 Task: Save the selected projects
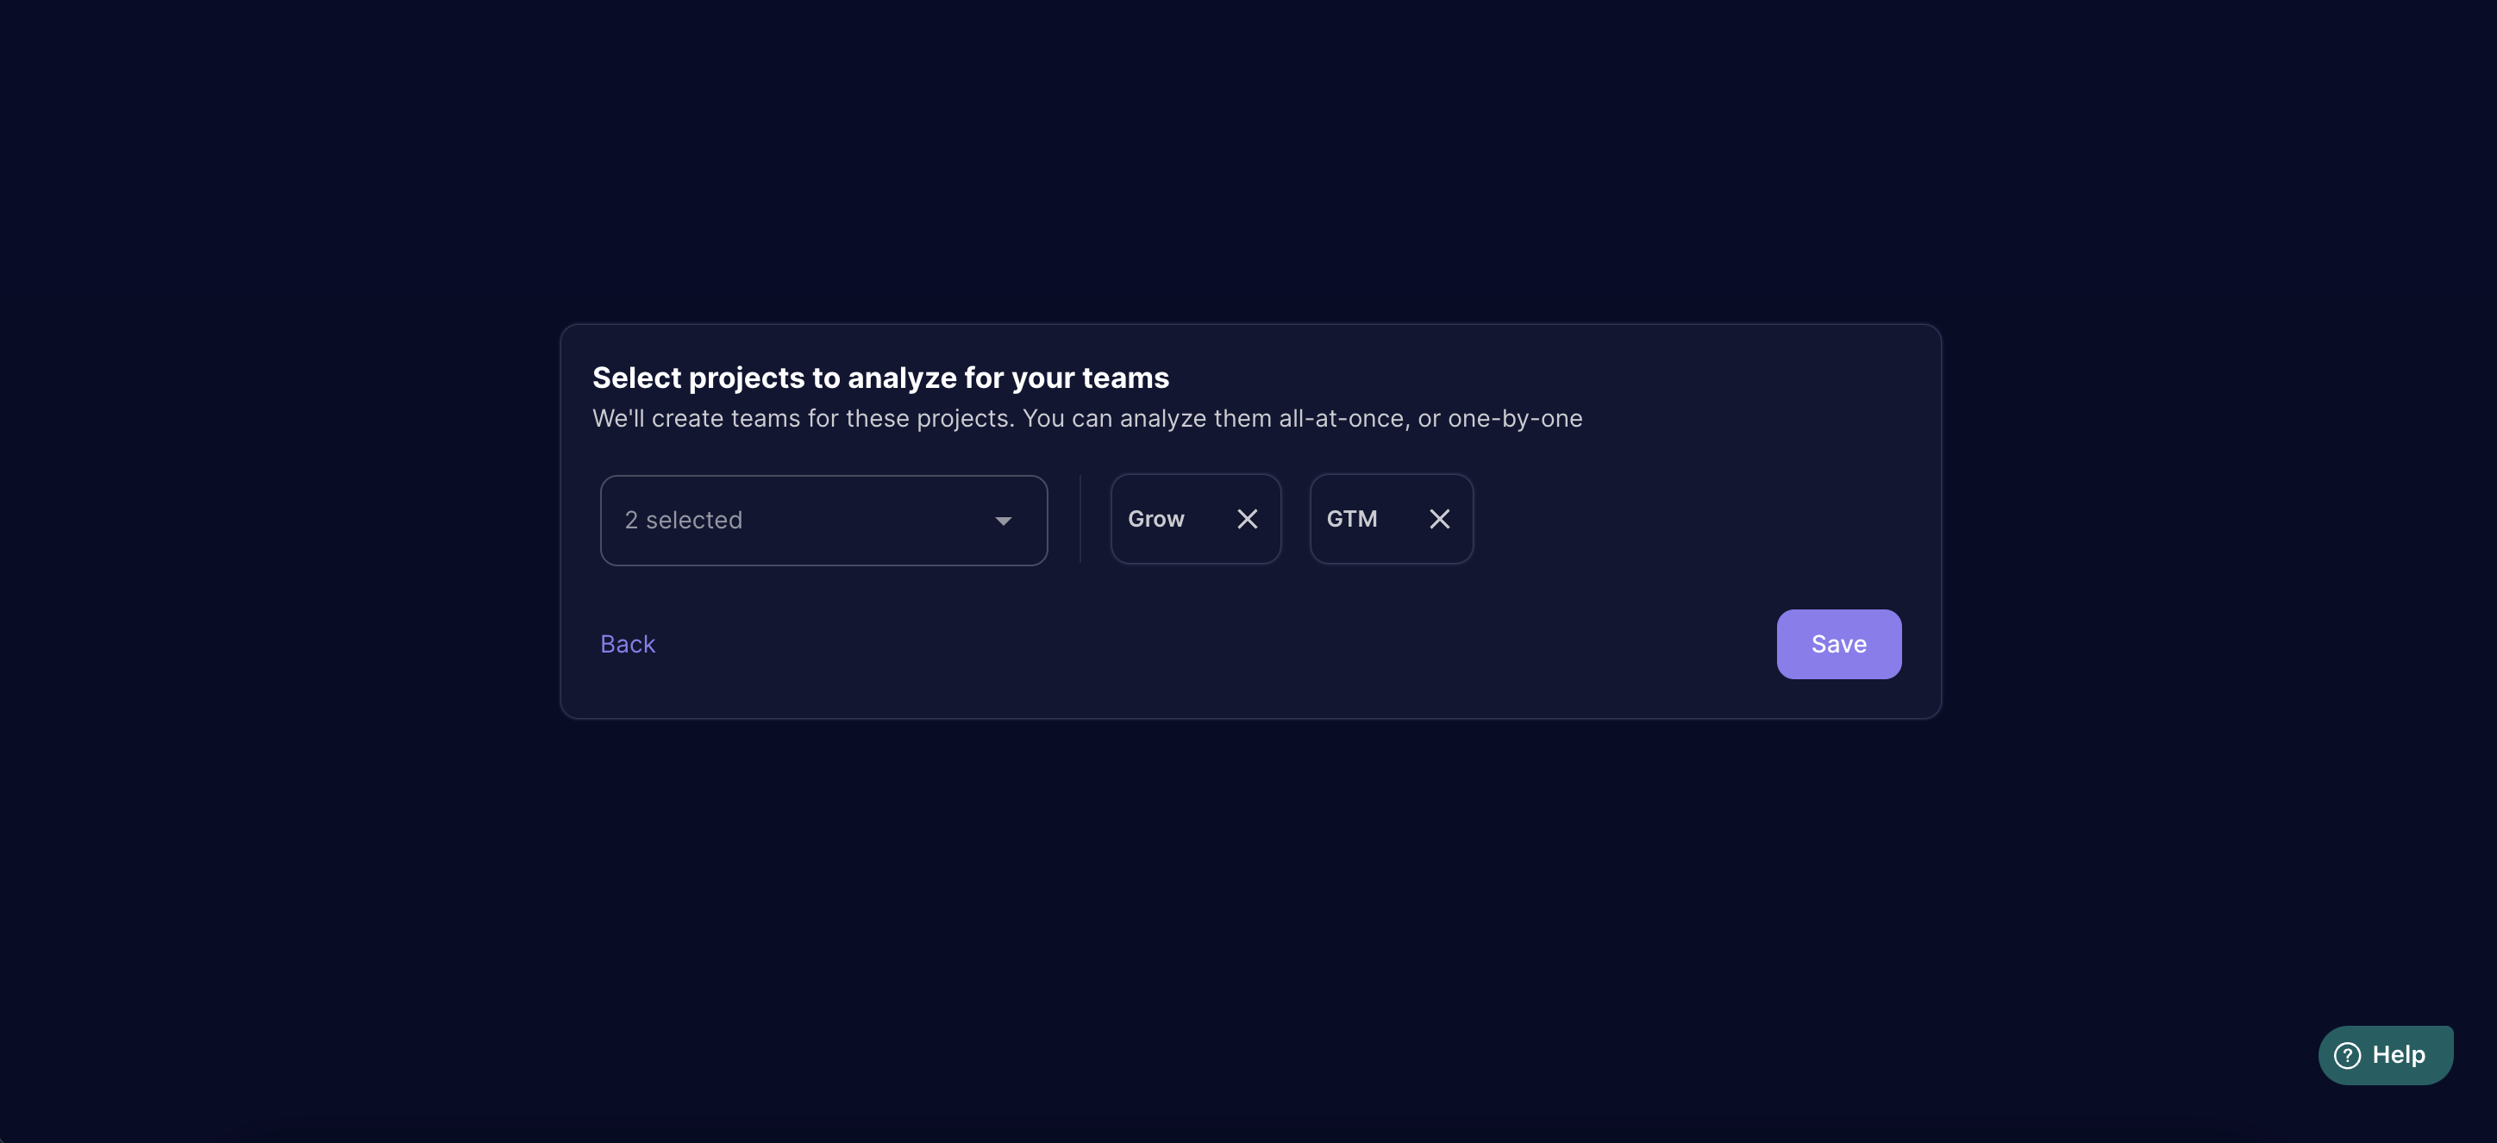pyautogui.click(x=1838, y=644)
